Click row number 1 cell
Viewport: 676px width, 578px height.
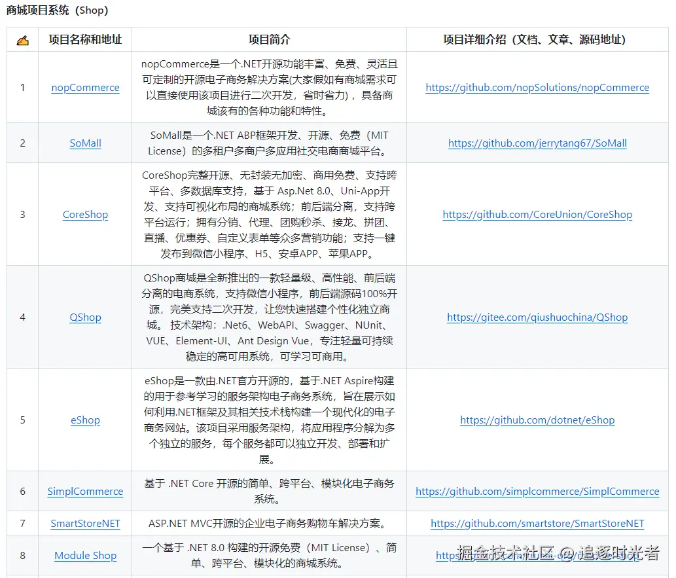22,88
